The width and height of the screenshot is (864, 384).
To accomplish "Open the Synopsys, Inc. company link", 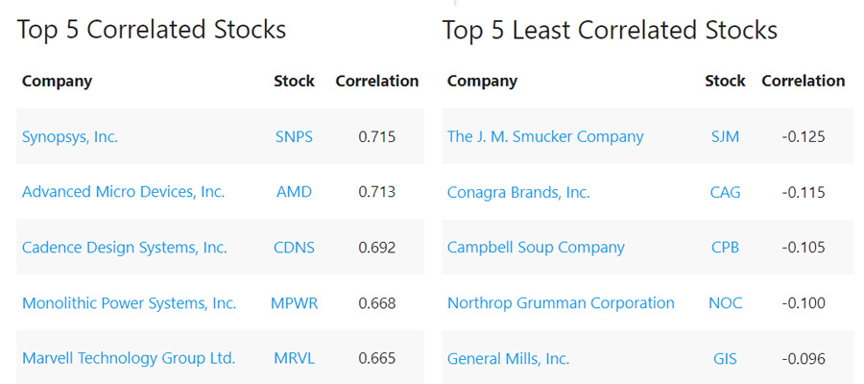I will (x=70, y=136).
